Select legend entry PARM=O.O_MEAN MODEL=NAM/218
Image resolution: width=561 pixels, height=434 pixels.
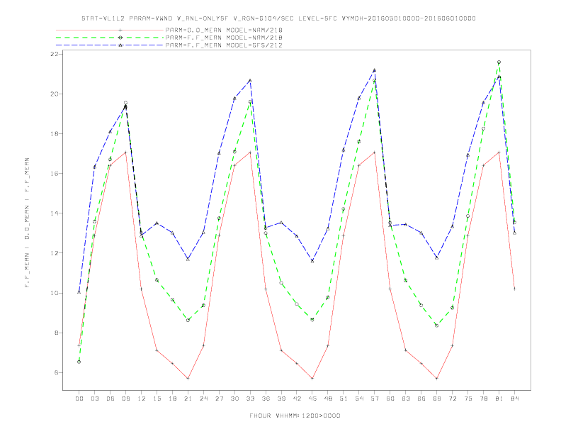[x=224, y=30]
